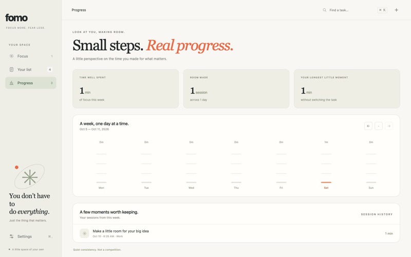The height and width of the screenshot is (257, 411).
Task: Click the Your Longest Little Moment card
Action: click(347, 88)
